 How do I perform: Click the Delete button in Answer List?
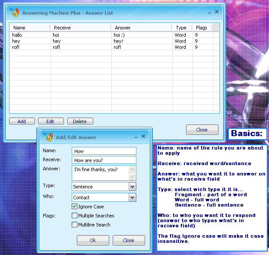pos(80,121)
